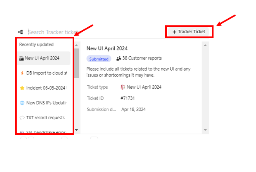Open the SSL handshake error ticket
The image size is (256, 172).
click(45, 131)
